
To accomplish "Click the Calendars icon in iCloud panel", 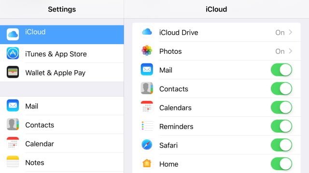I will pos(147,107).
